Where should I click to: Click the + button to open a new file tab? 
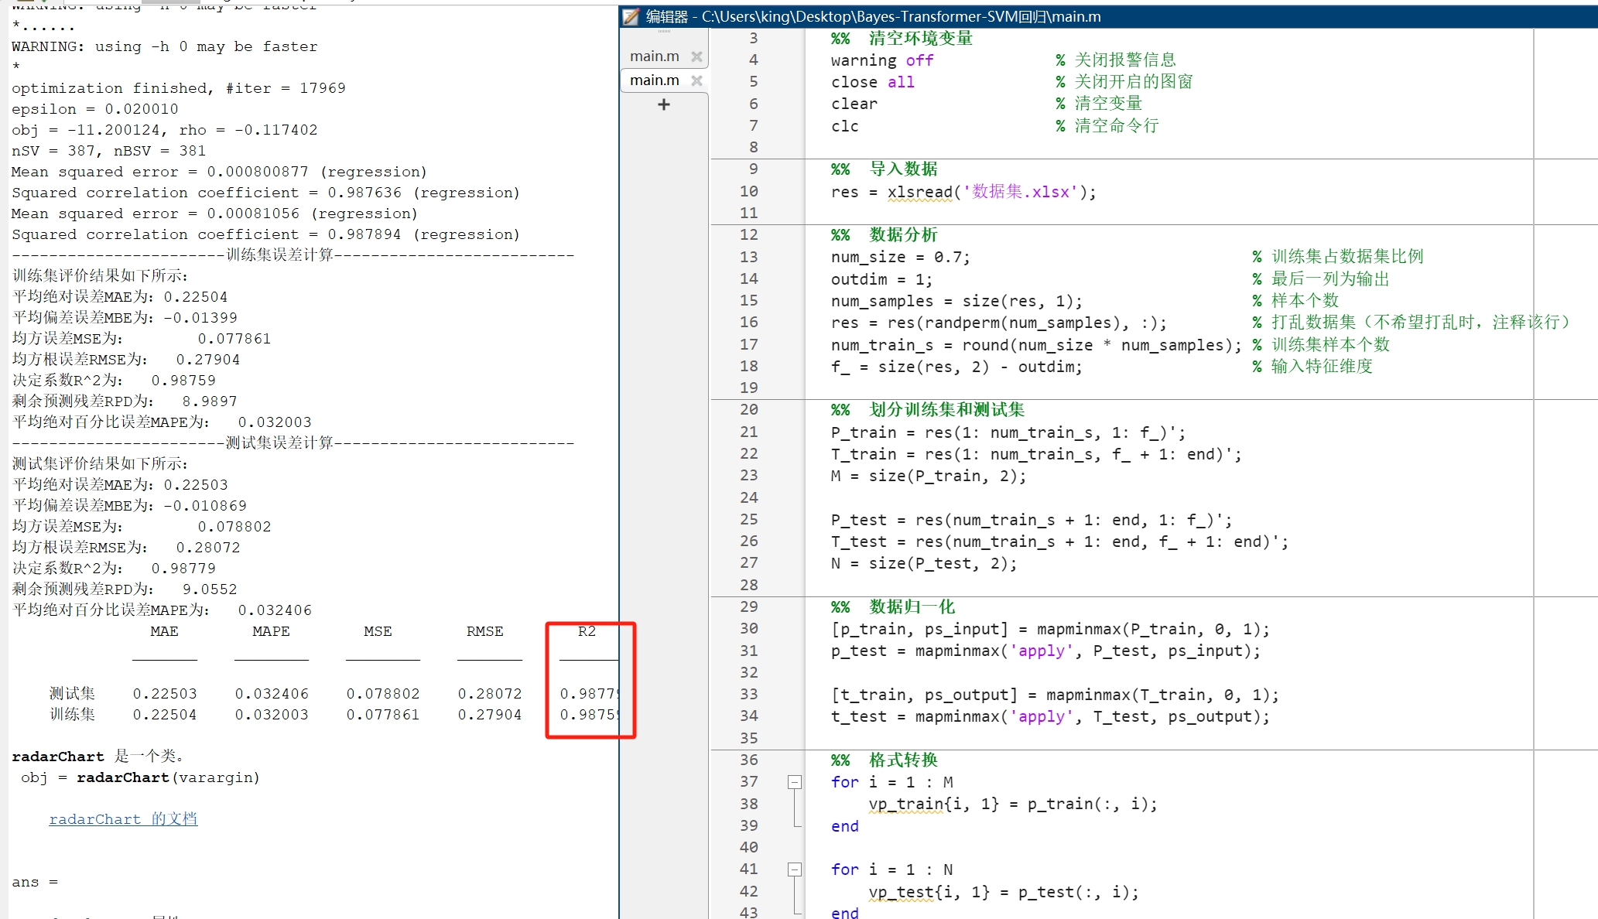663,104
